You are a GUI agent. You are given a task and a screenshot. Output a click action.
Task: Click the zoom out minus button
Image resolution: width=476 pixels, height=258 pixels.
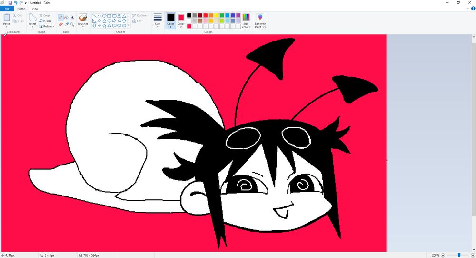(443, 255)
